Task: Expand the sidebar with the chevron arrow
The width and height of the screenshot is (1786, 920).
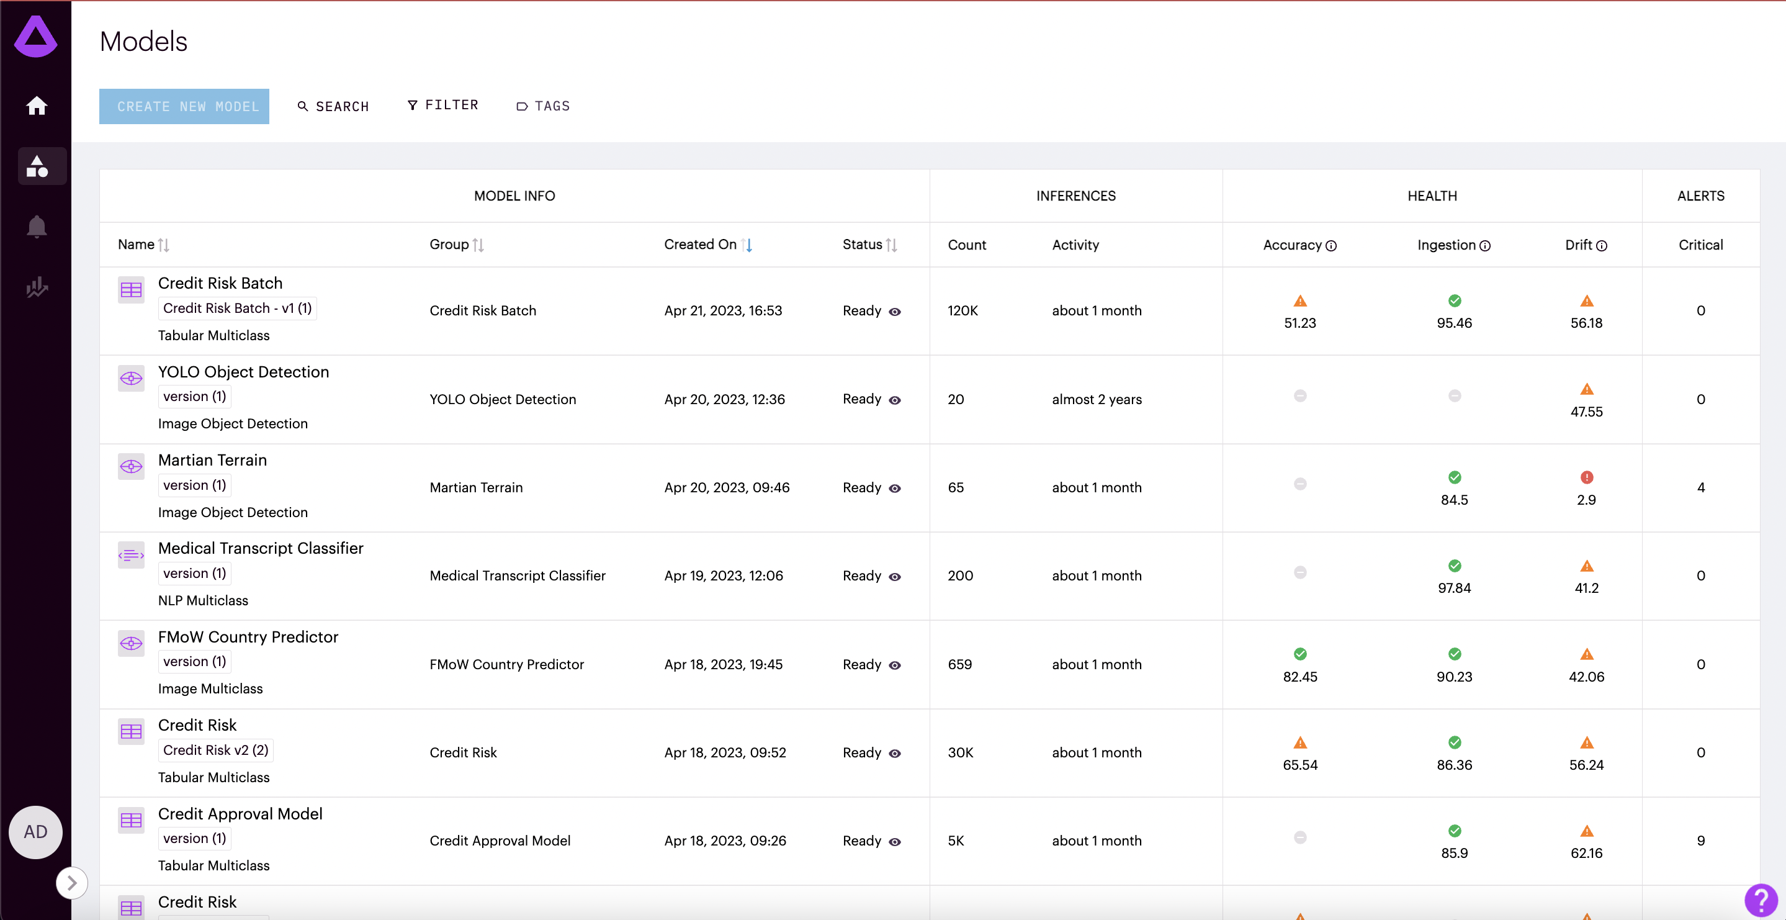Action: [71, 883]
